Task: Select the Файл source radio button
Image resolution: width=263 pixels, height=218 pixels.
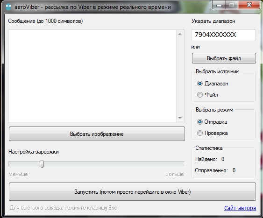Action: coord(200,95)
